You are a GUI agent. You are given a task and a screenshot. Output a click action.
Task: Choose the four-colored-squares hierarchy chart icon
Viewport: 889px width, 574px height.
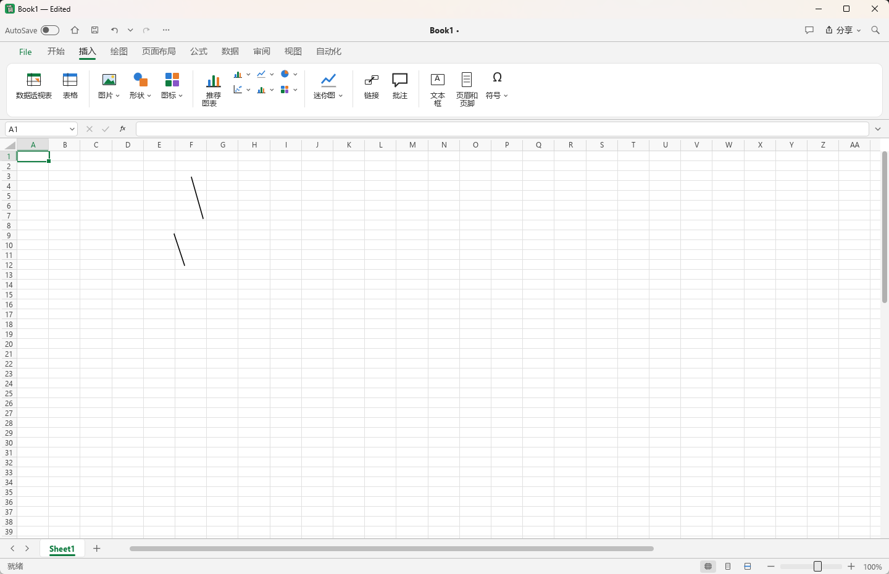(285, 89)
